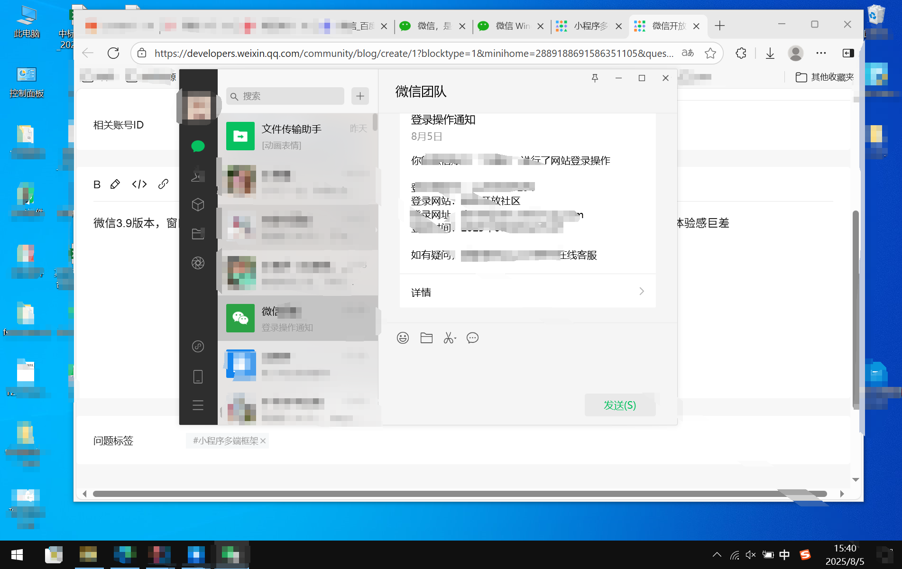Add this page to favorites star

pyautogui.click(x=710, y=53)
